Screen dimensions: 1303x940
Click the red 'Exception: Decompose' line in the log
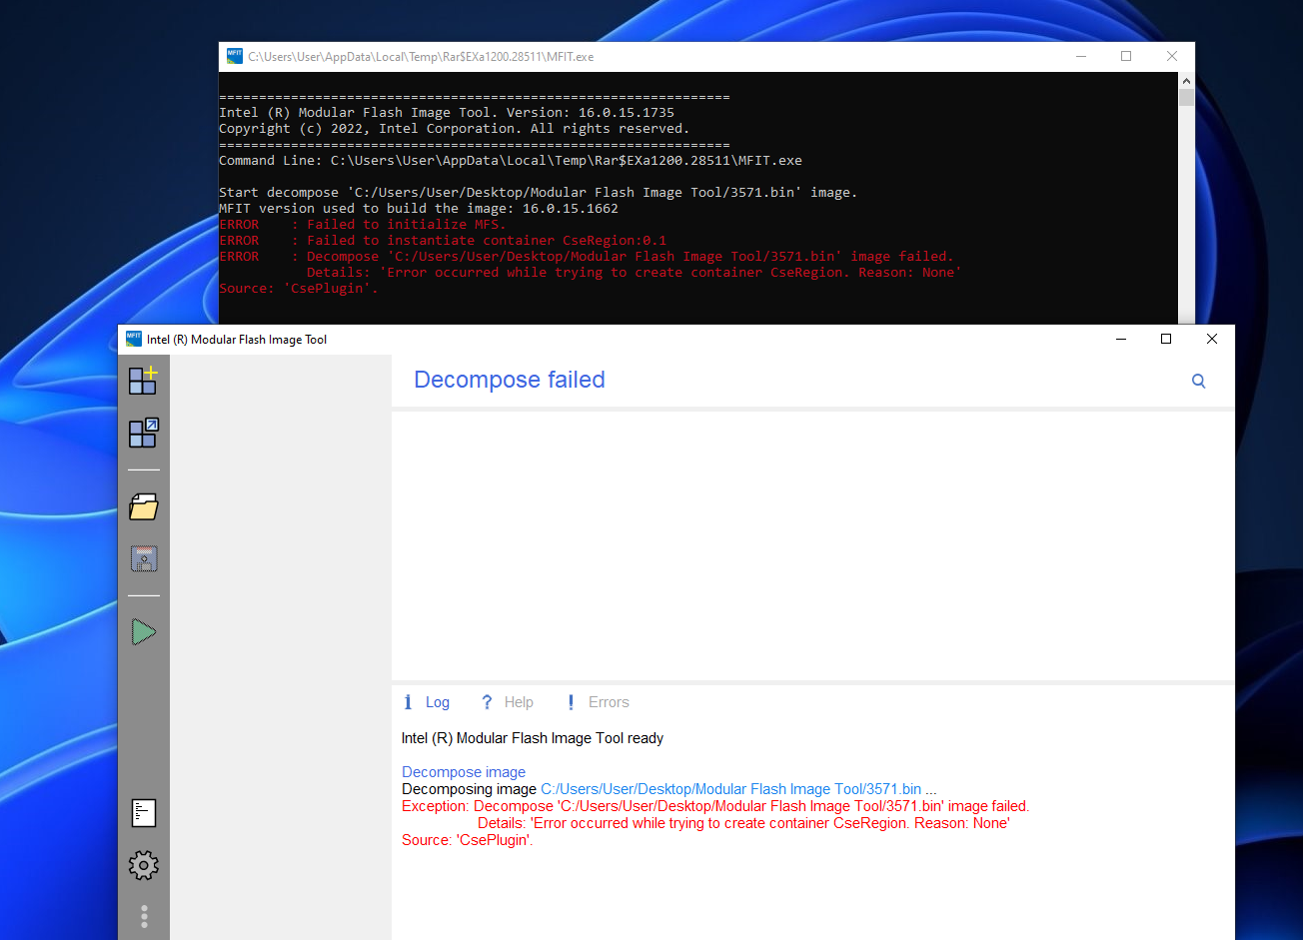(715, 806)
